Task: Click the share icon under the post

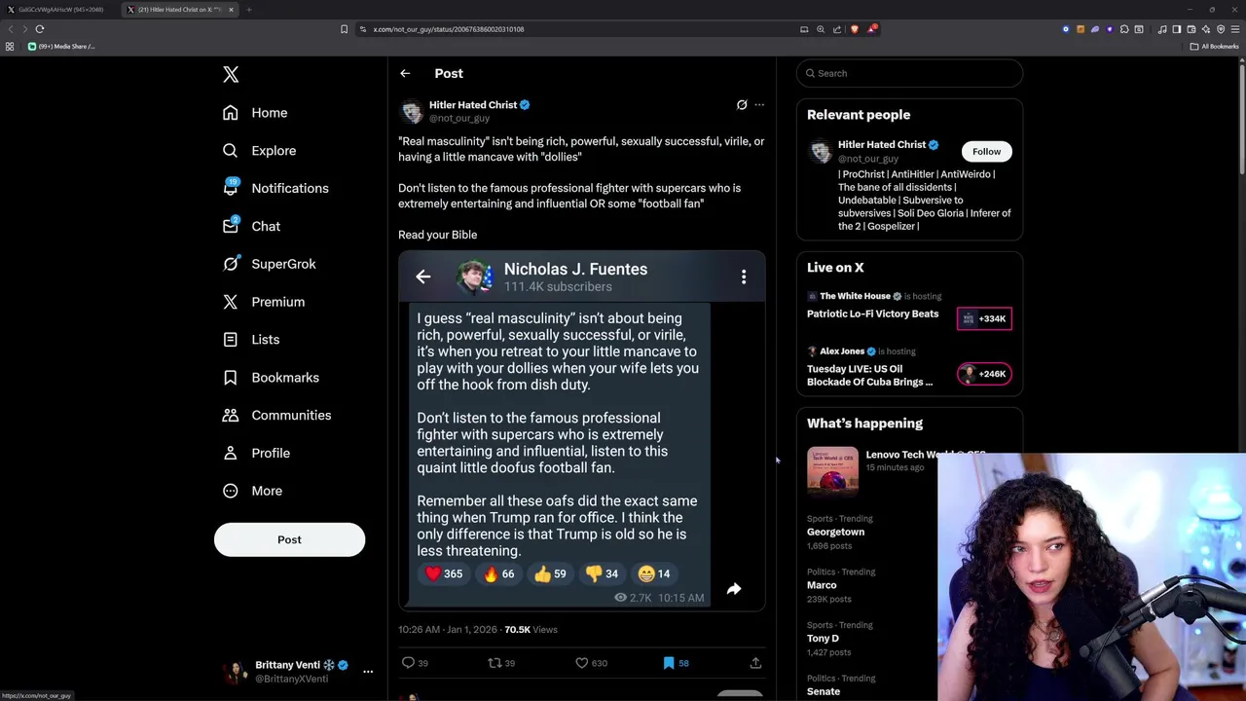Action: tap(755, 663)
